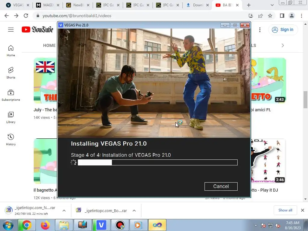The image size is (308, 231).
Task: Open the YouTube hamburger guide menu
Action: pyautogui.click(x=11, y=29)
